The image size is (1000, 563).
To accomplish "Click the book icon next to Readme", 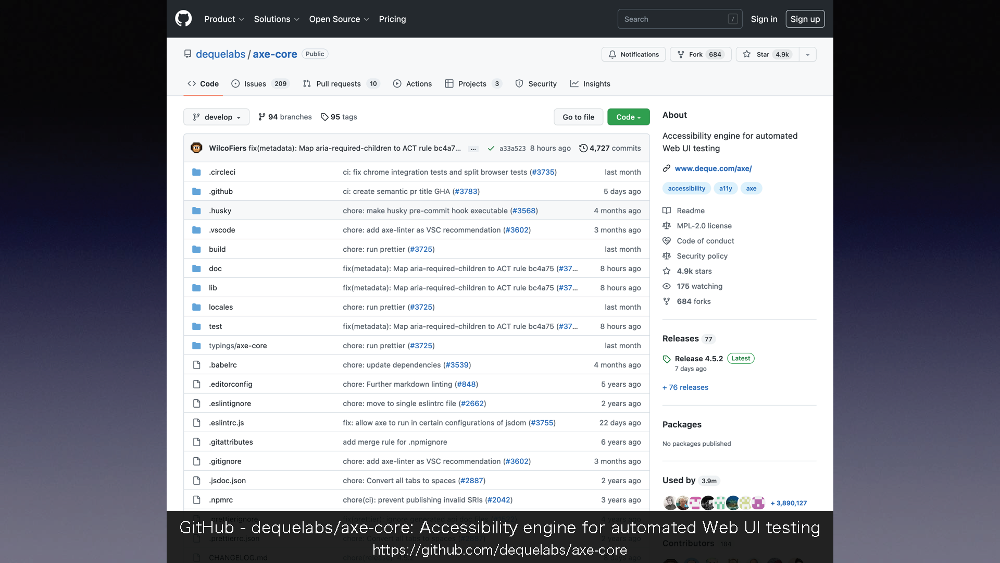I will [667, 211].
